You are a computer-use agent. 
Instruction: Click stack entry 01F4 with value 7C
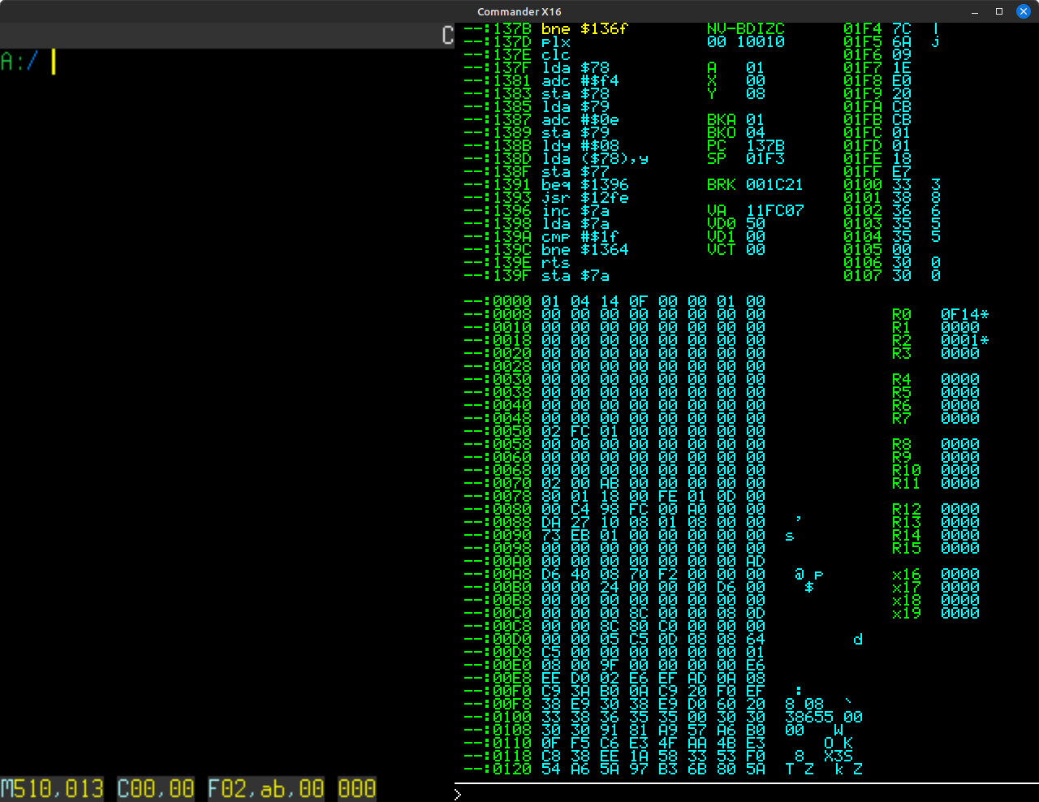892,29
